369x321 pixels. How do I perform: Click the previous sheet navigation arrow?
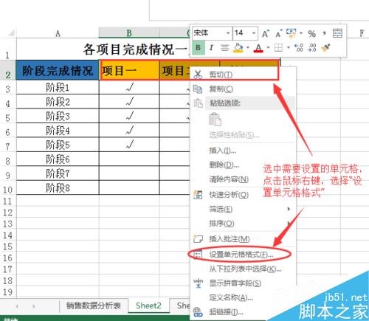pos(17,306)
